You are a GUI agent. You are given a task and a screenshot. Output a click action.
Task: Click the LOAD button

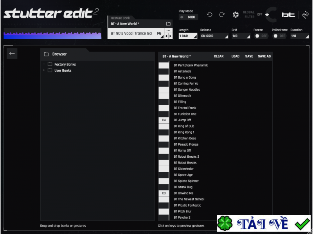coord(236,56)
